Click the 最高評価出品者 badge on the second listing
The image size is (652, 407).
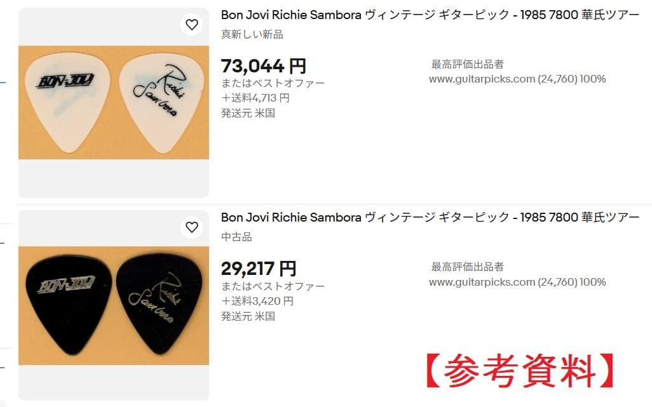click(468, 267)
